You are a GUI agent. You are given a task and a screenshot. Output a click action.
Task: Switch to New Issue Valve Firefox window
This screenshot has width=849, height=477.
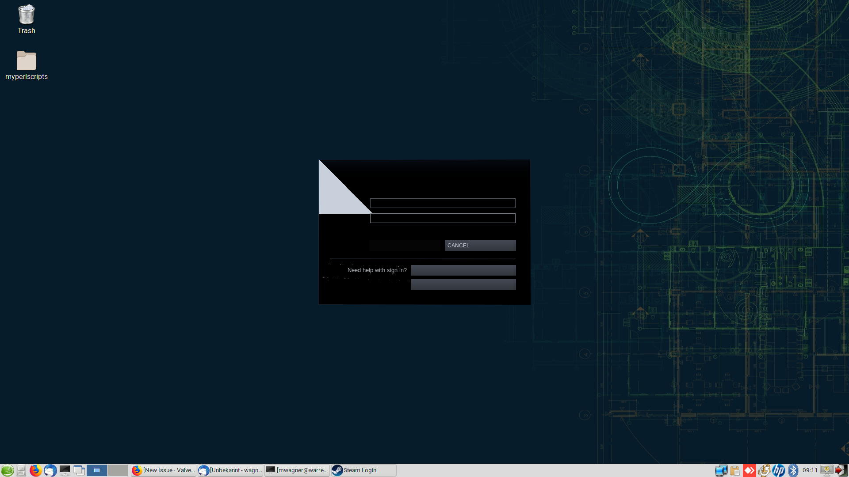[x=164, y=470]
